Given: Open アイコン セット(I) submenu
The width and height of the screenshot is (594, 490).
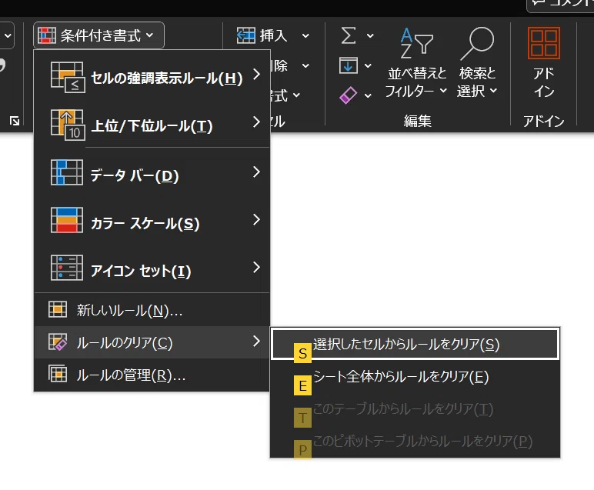Looking at the screenshot, I should tap(152, 268).
